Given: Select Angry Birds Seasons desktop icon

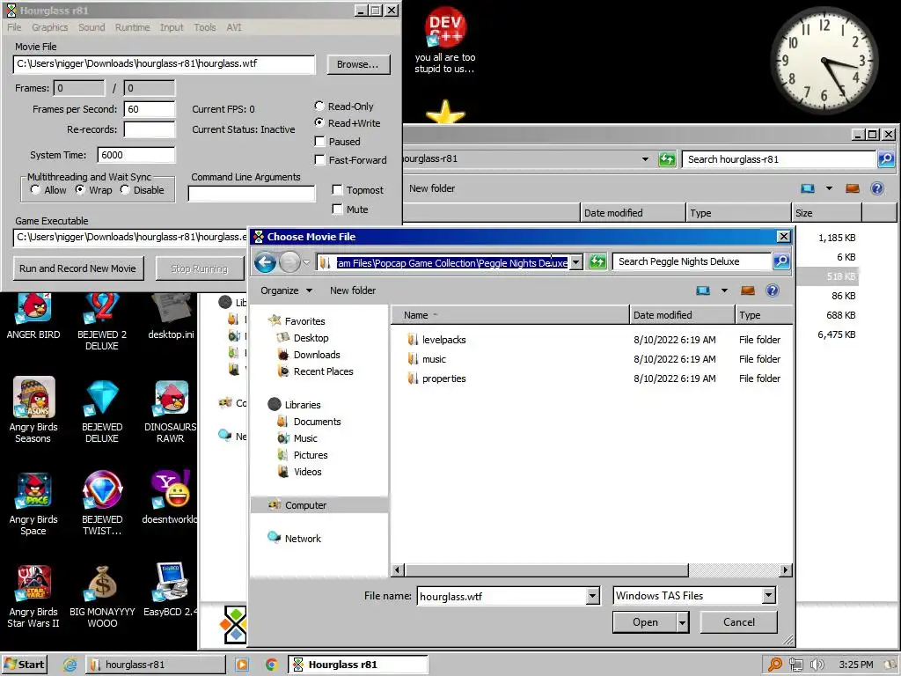Looking at the screenshot, I should pos(33,410).
